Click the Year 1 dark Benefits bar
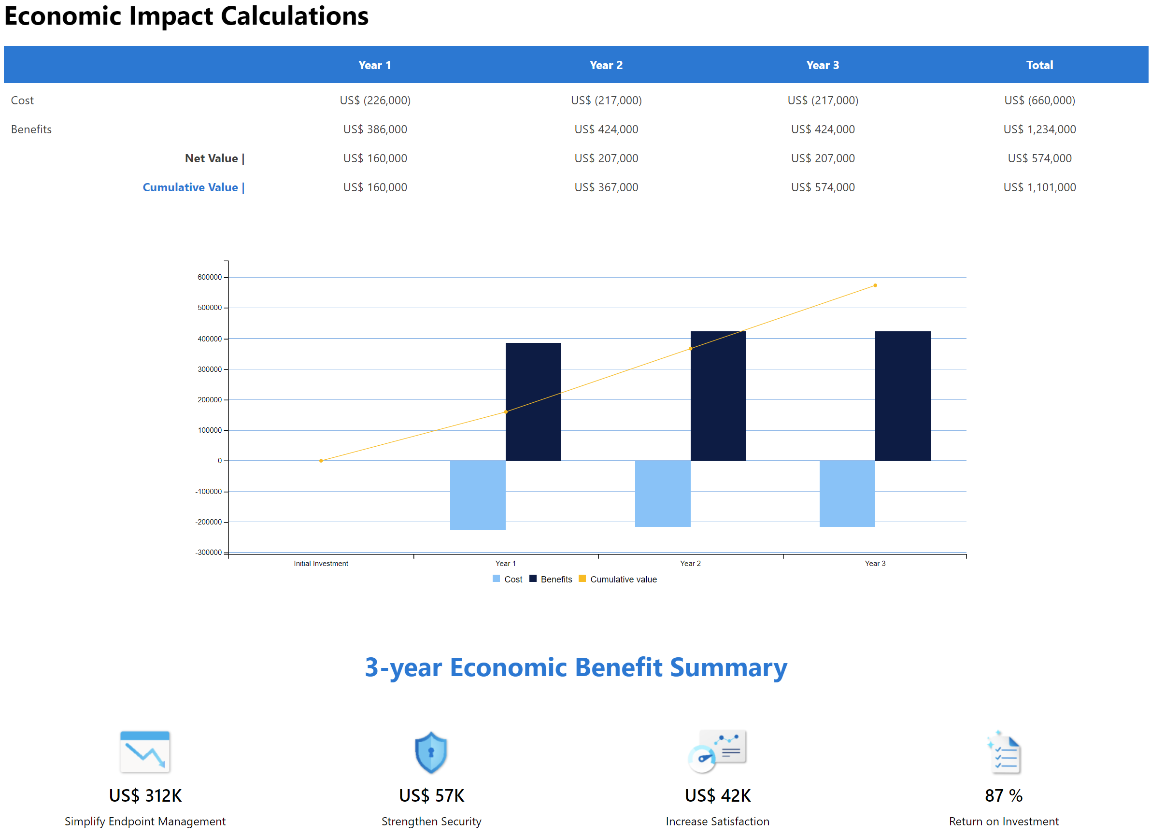This screenshot has width=1151, height=835. tap(533, 402)
